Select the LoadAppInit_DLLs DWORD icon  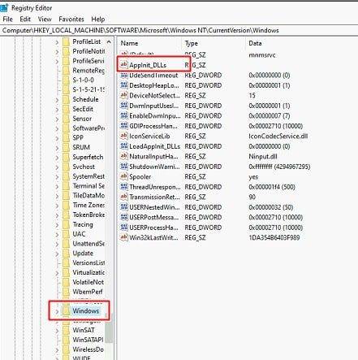pyautogui.click(x=123, y=146)
